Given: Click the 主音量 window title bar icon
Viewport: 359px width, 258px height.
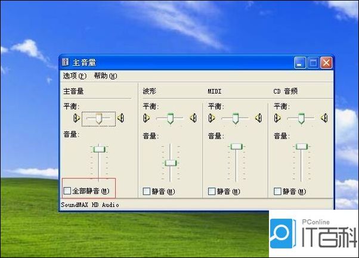Looking at the screenshot, I should [65, 62].
